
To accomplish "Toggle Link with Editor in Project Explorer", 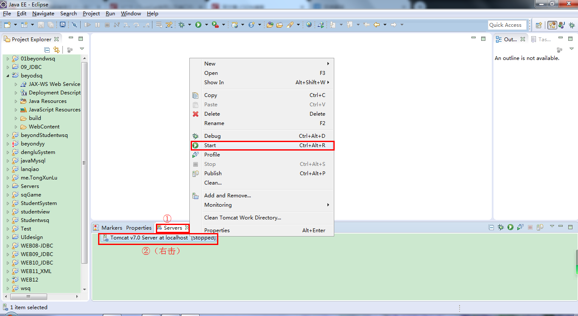I will coord(56,50).
